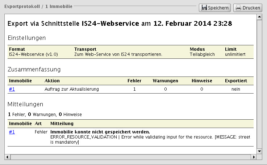Click the horizontal scrollbar right arrow

point(254,157)
